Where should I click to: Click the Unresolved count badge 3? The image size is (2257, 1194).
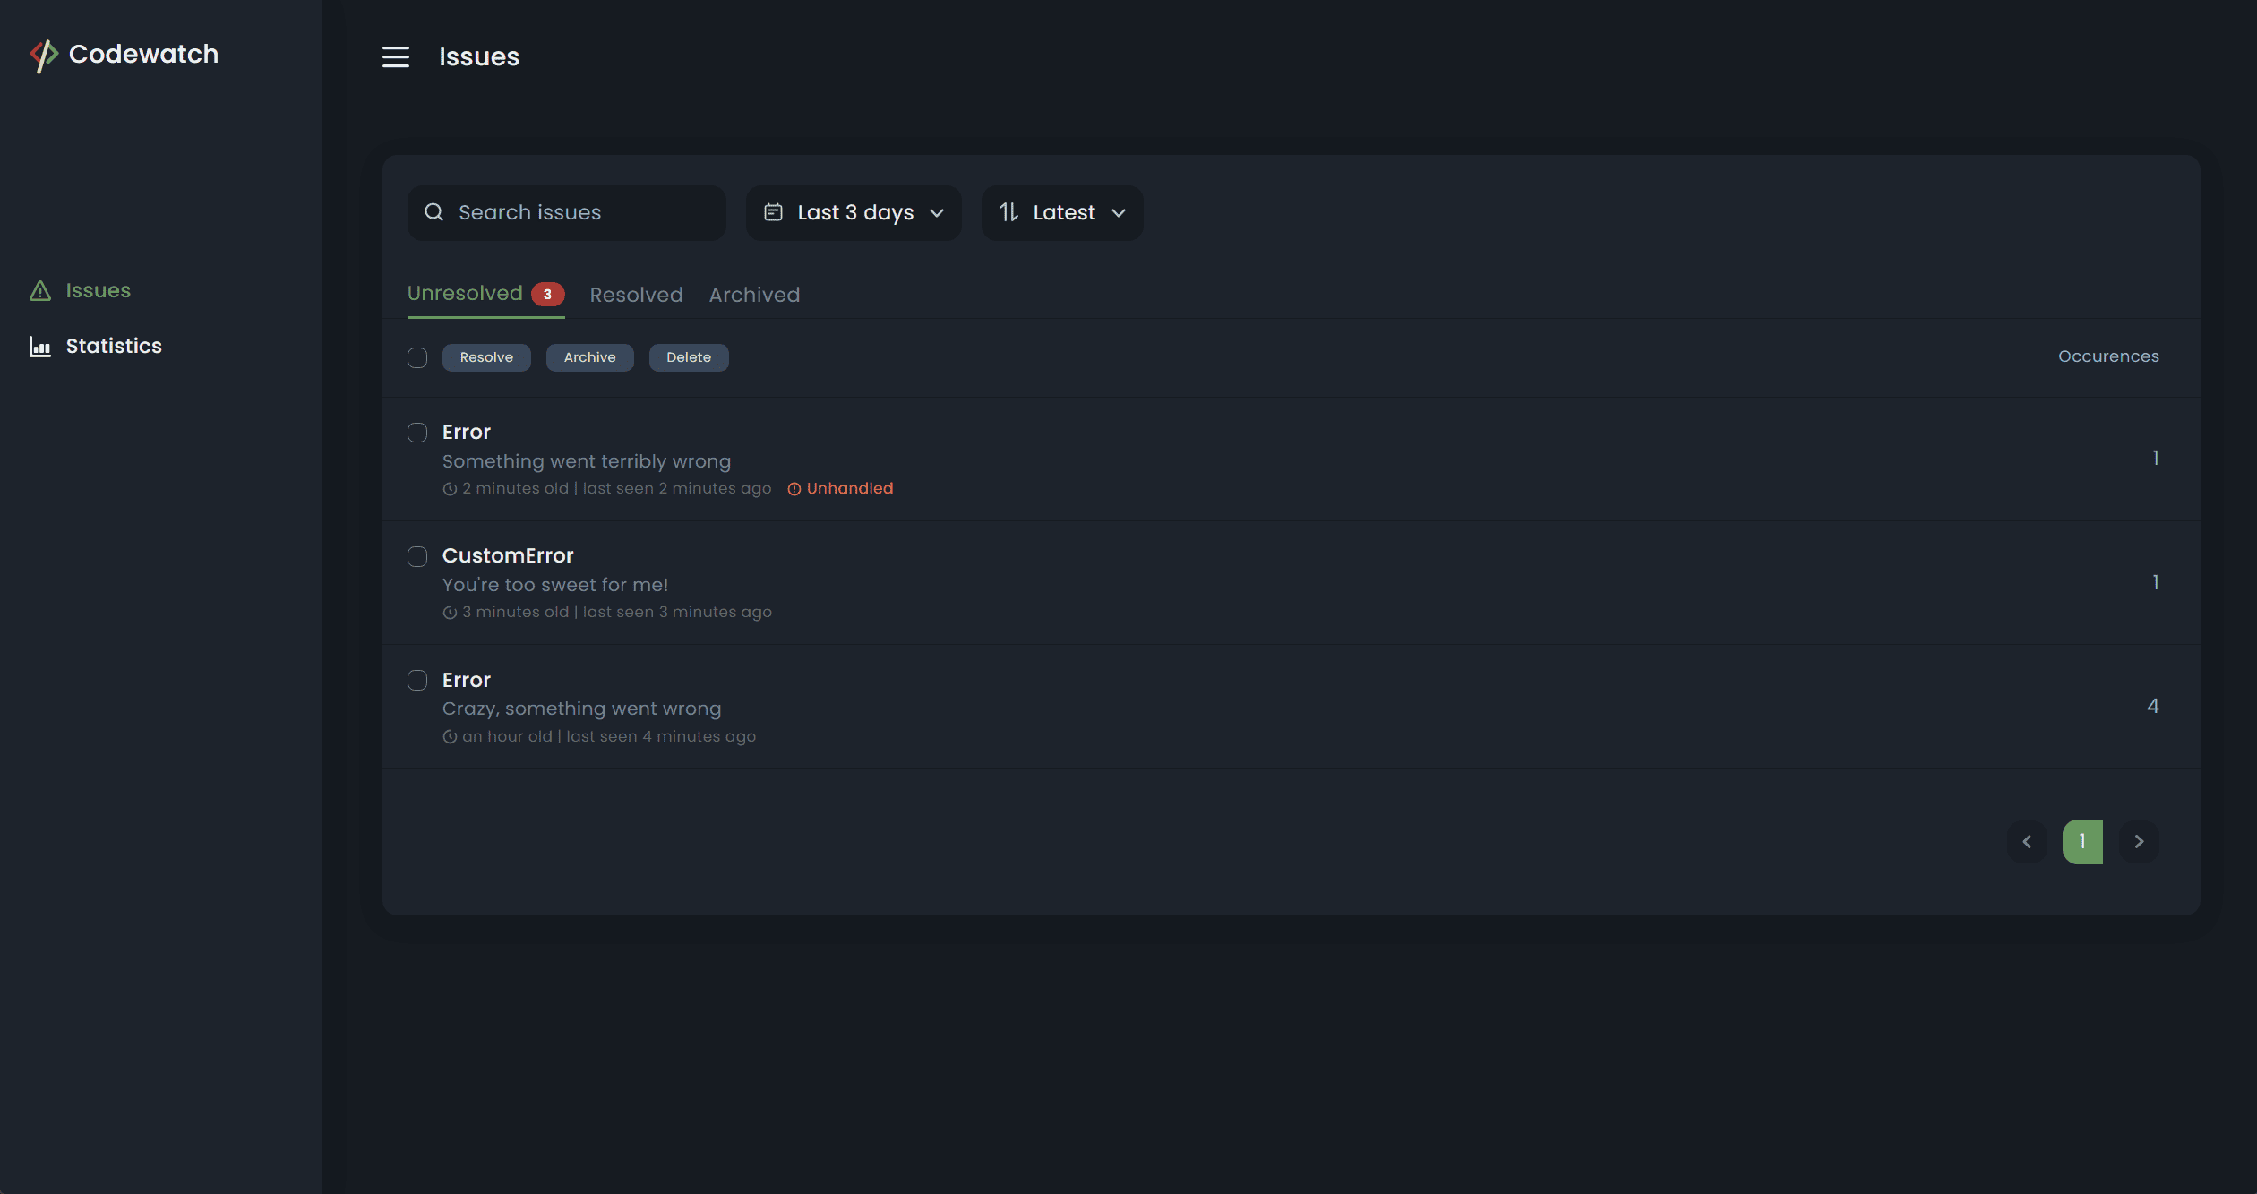(x=547, y=295)
